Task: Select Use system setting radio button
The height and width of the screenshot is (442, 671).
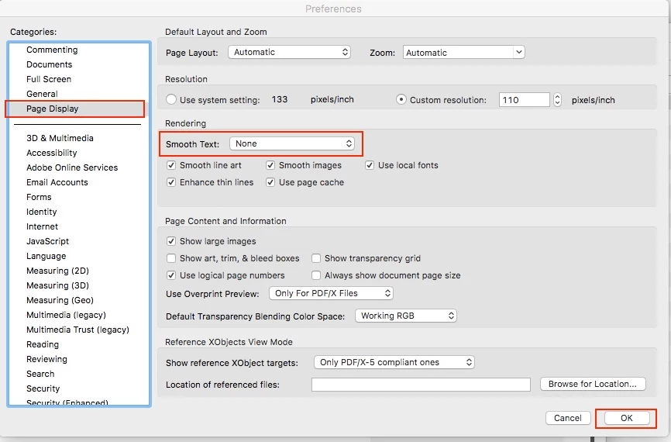Action: click(x=171, y=99)
